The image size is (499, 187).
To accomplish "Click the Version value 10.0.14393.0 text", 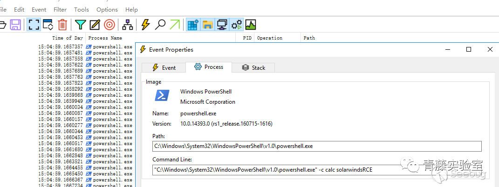I will click(226, 124).
